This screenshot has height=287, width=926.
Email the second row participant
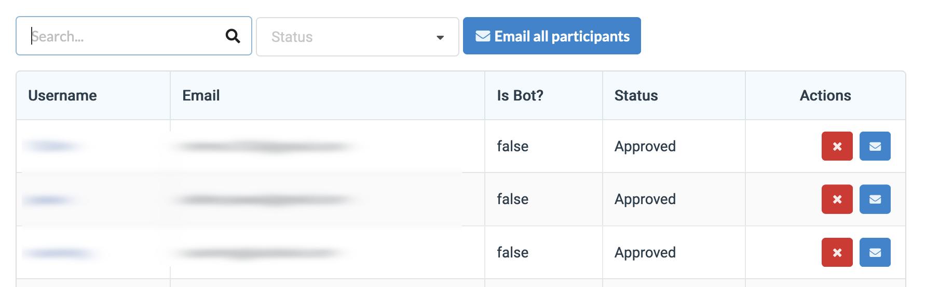[875, 199]
